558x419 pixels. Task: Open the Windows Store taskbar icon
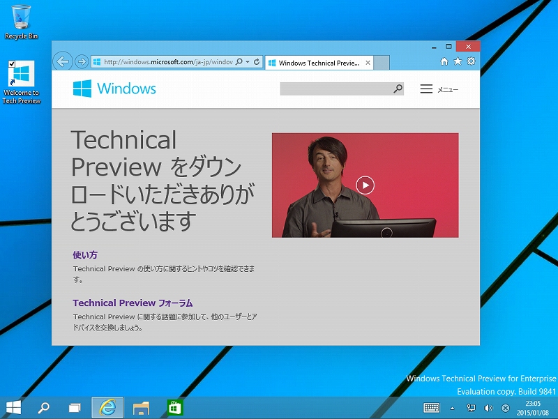point(175,408)
